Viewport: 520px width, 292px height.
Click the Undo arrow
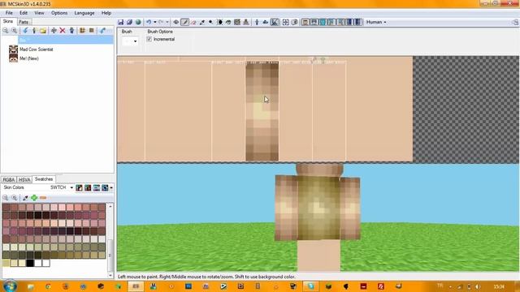149,22
